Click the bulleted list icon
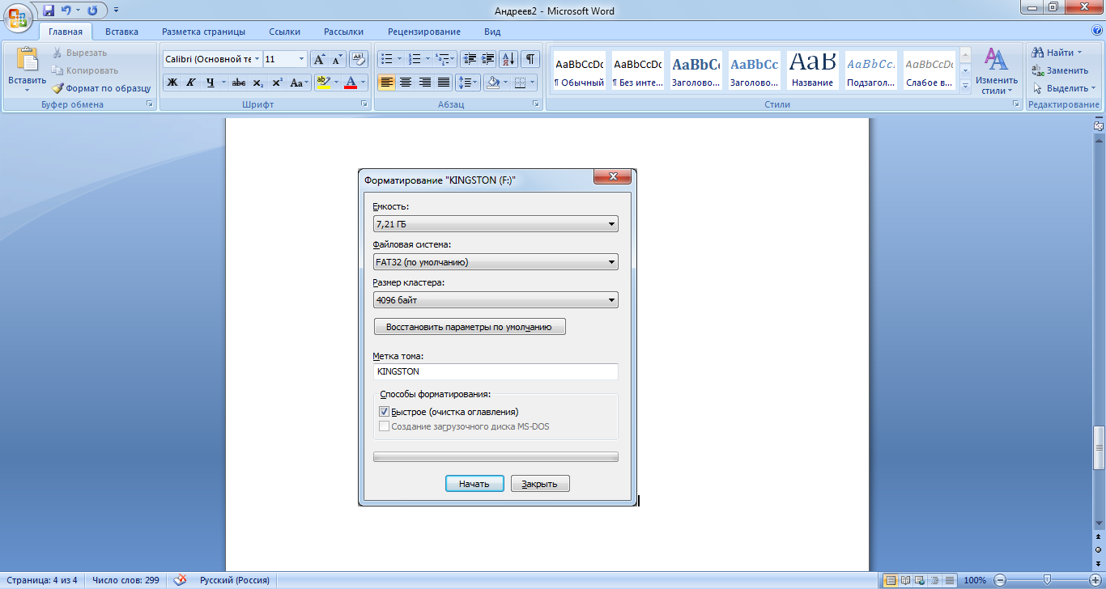This screenshot has width=1106, height=589. (x=386, y=59)
